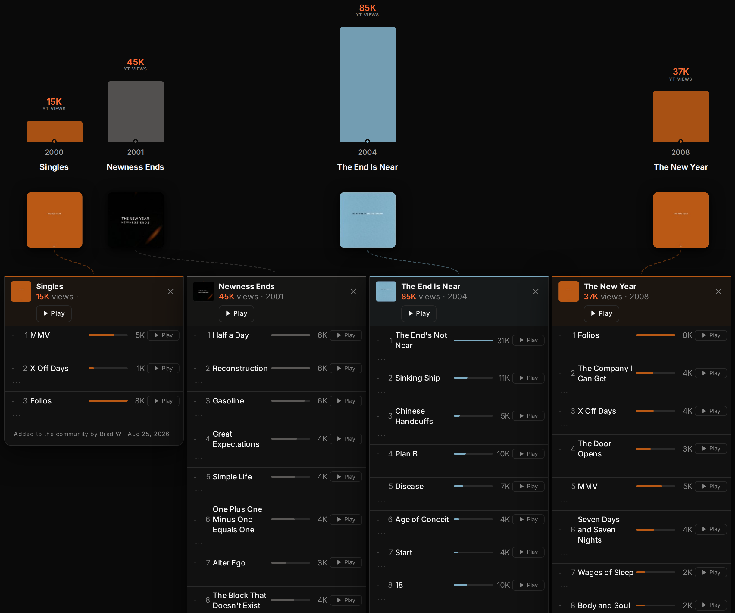Close The New Year album panel
Image resolution: width=735 pixels, height=613 pixels.
pyautogui.click(x=718, y=291)
